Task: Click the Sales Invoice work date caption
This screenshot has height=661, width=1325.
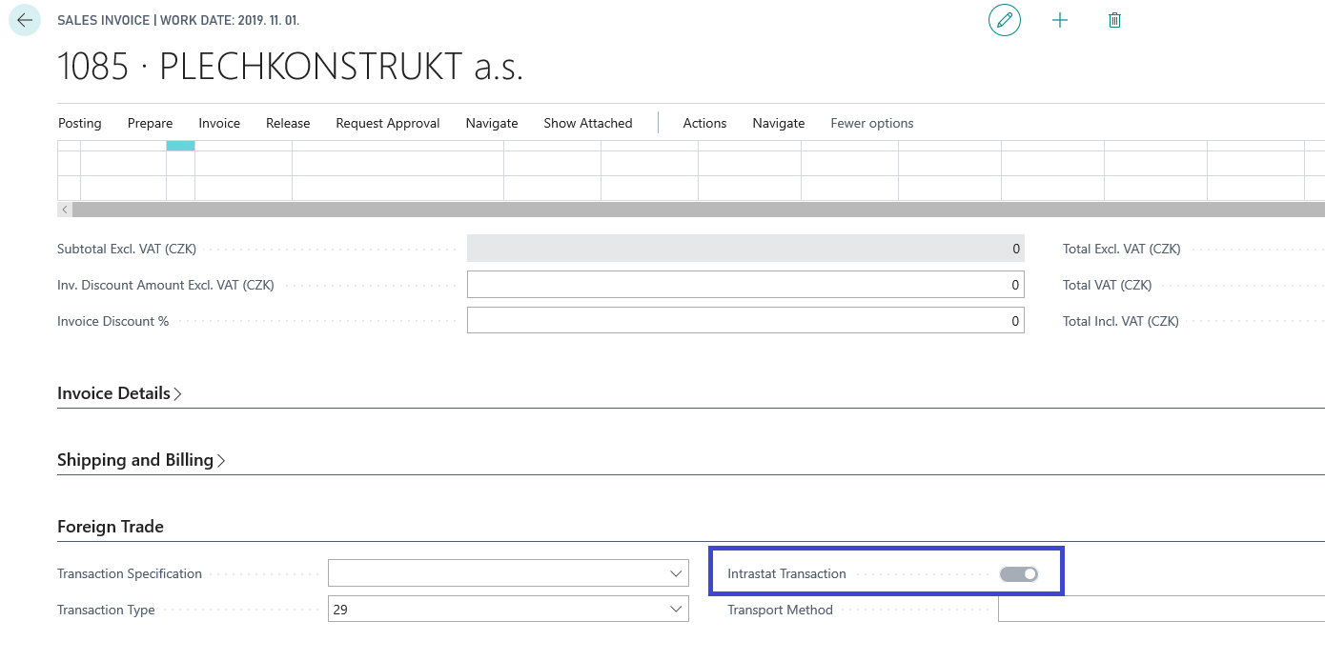Action: [x=178, y=20]
